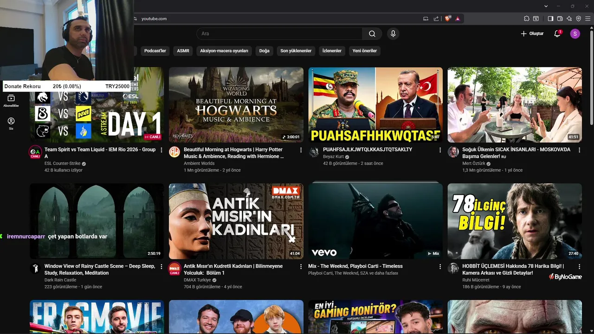The height and width of the screenshot is (334, 594).
Task: Open Dark Rain Castle channel avatar
Action: (35, 269)
